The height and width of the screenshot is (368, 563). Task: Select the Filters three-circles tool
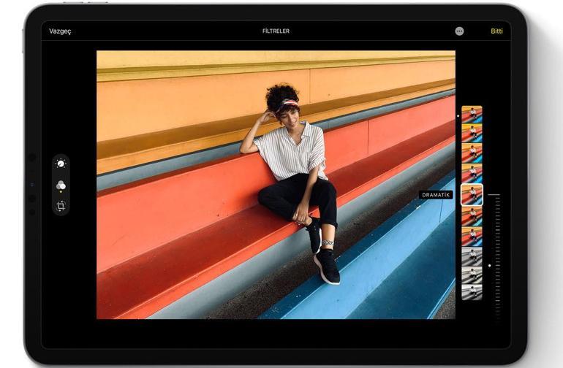[61, 185]
